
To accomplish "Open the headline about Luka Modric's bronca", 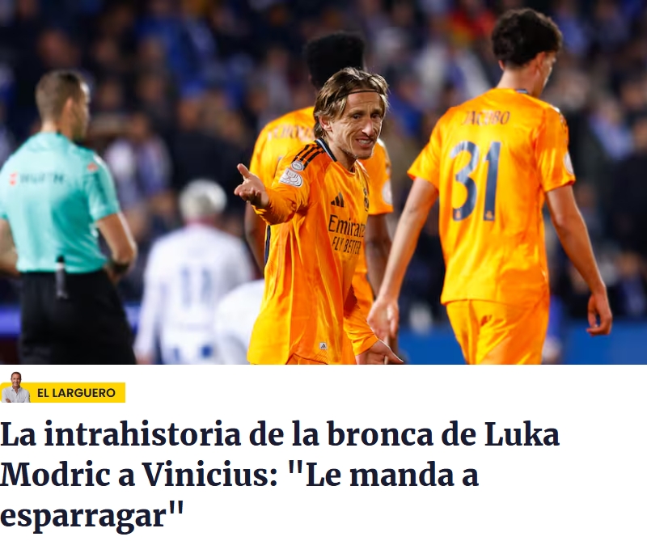I will tap(280, 475).
